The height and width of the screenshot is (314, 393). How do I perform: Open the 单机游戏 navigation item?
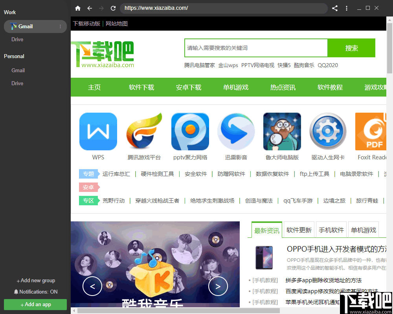(235, 88)
